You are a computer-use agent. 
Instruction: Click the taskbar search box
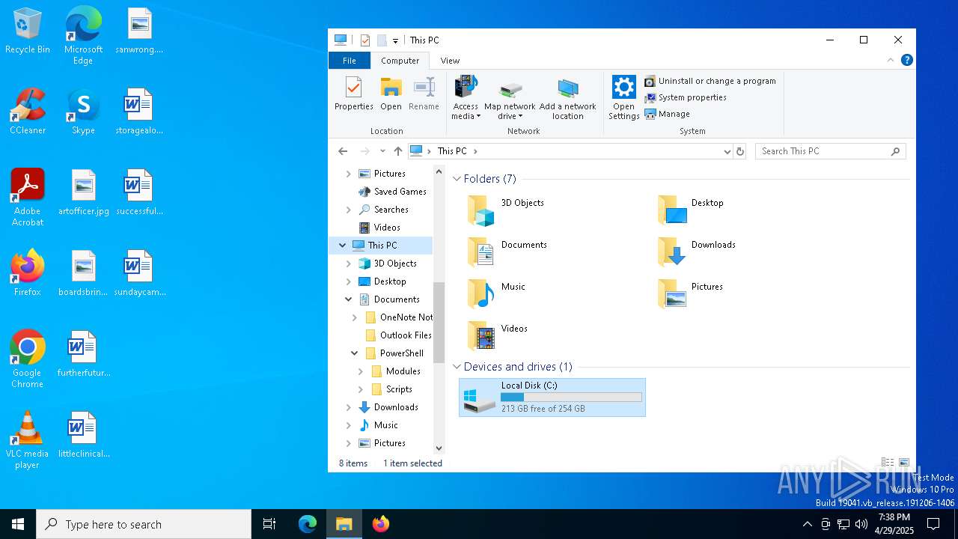point(144,524)
